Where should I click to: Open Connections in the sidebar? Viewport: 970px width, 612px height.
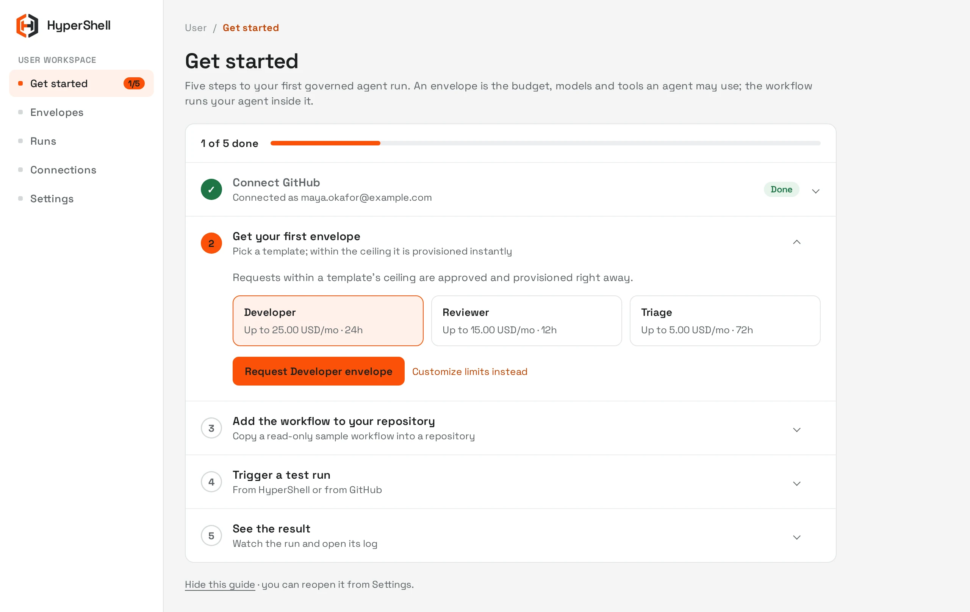point(81,170)
